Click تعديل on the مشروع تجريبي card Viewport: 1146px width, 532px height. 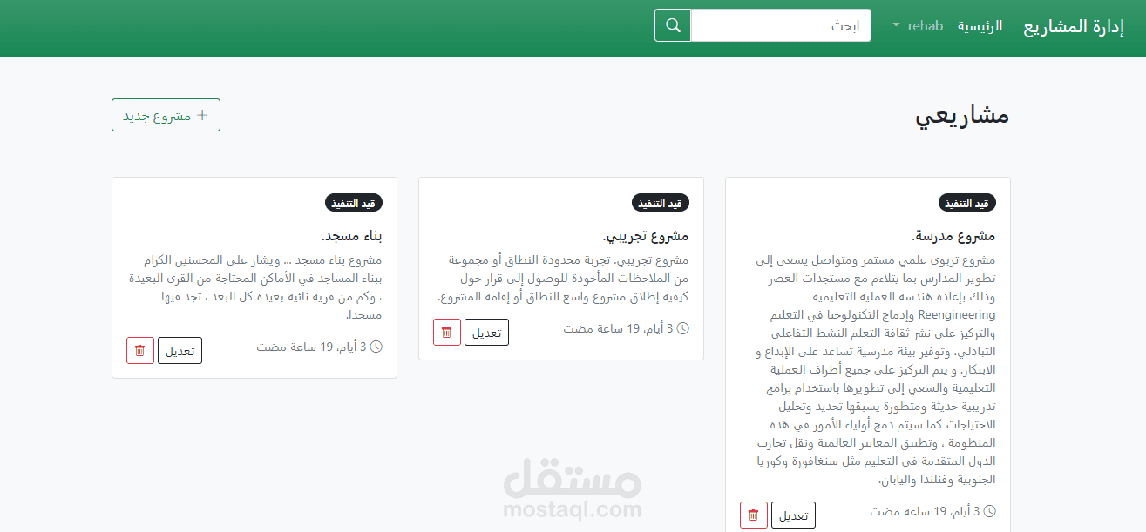(486, 332)
